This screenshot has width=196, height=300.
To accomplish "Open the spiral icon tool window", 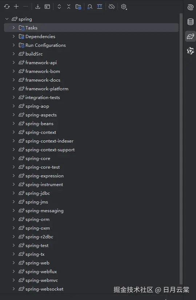I will coord(191,7).
